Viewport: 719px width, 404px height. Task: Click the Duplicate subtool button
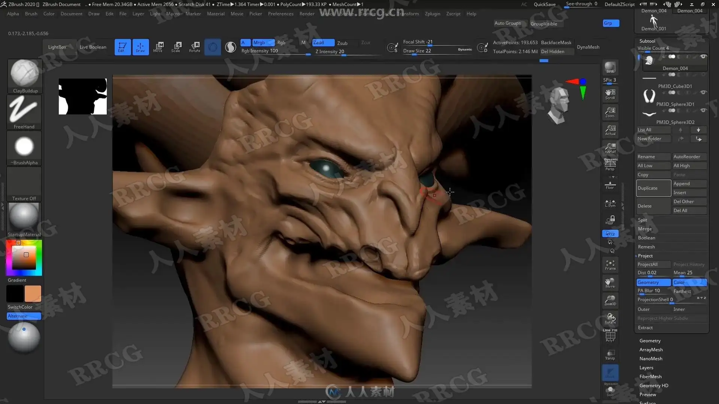pos(653,188)
